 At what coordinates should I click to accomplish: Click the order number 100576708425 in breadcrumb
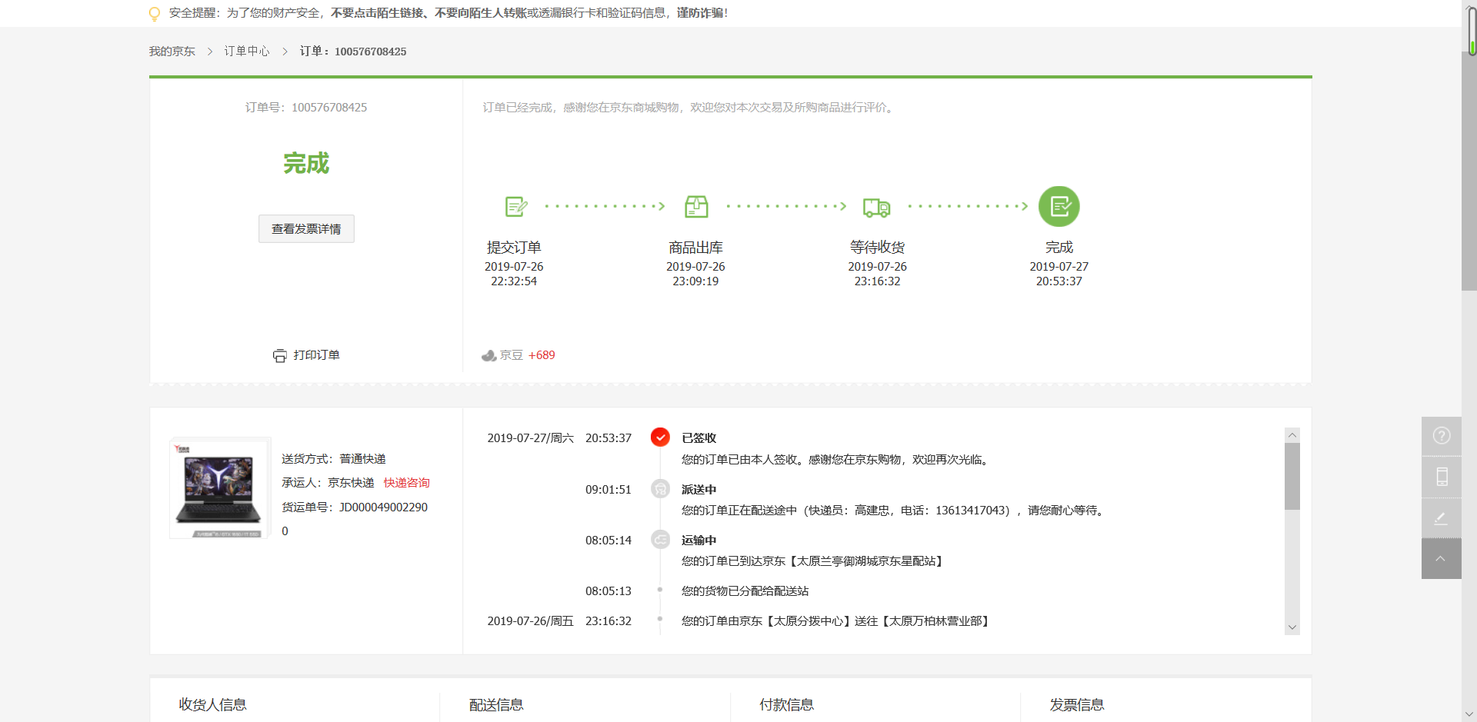tap(370, 52)
